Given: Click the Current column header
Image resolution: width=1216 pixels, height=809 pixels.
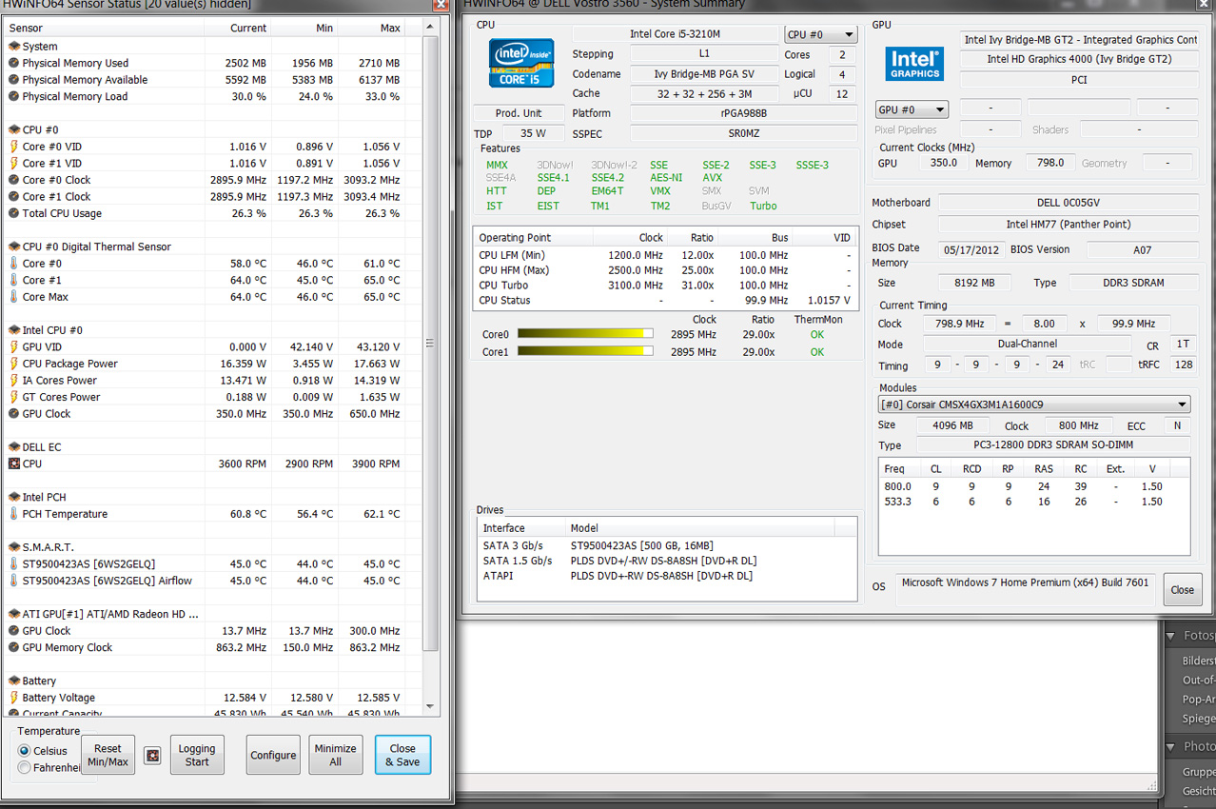Looking at the screenshot, I should tap(236, 29).
